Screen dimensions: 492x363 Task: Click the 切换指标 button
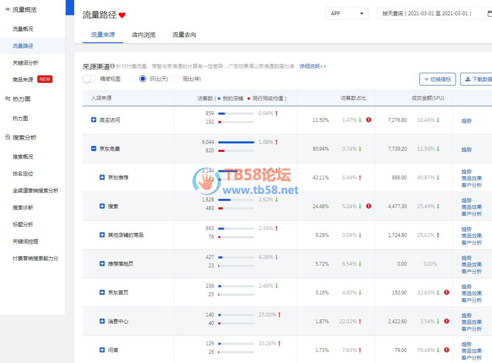click(438, 79)
